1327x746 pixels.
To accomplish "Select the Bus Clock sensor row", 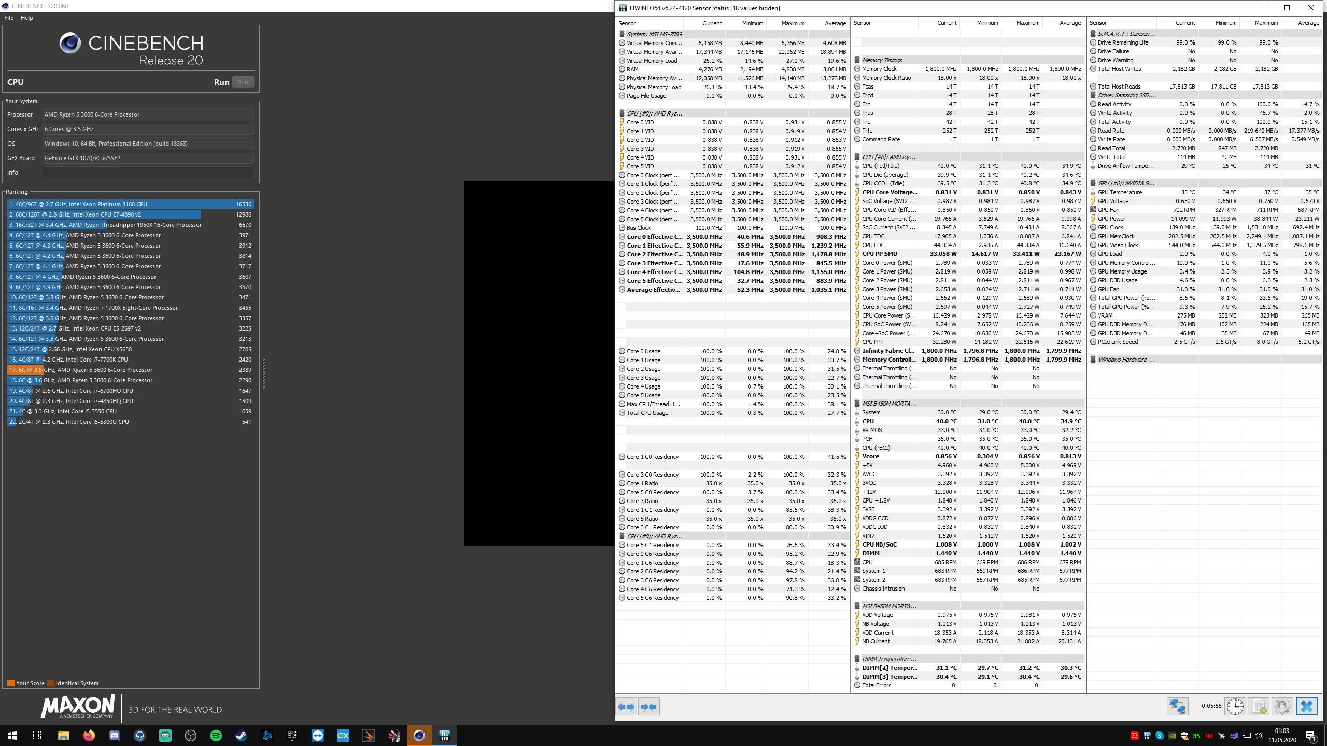I will pyautogui.click(x=733, y=228).
